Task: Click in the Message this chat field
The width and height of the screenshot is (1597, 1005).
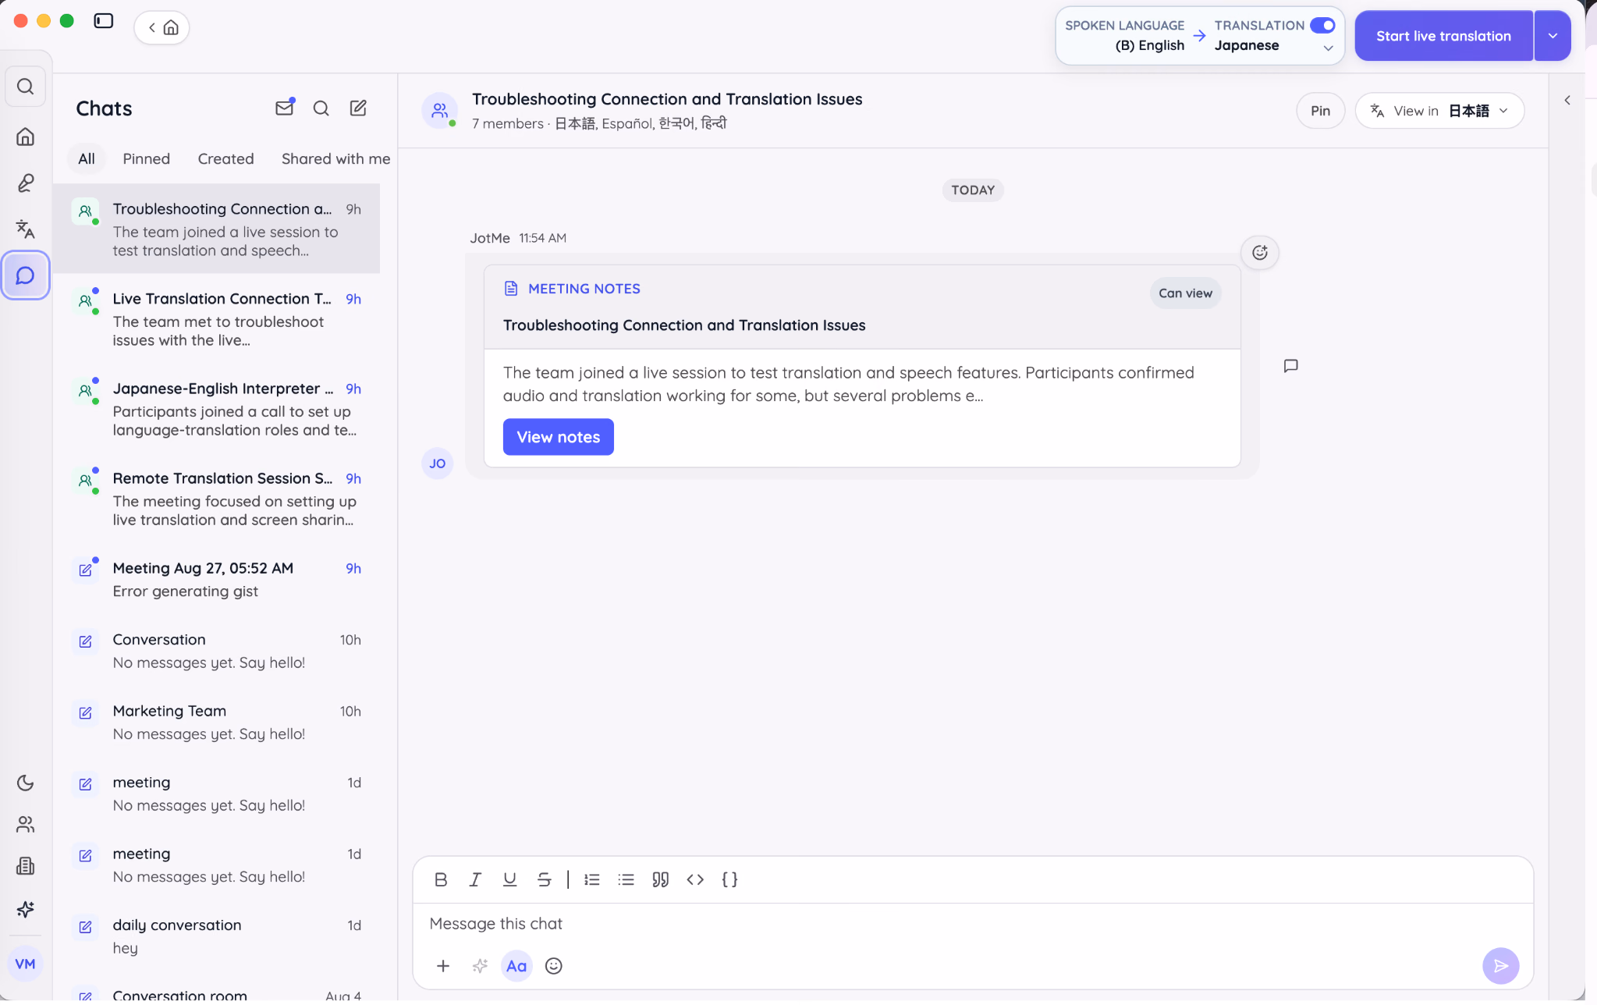Action: pyautogui.click(x=972, y=924)
